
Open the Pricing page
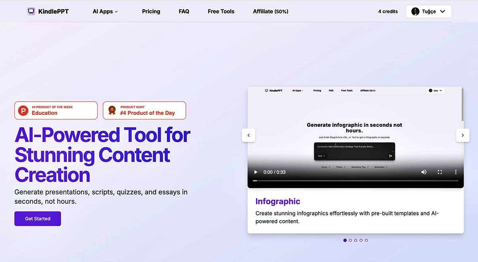[x=151, y=12]
